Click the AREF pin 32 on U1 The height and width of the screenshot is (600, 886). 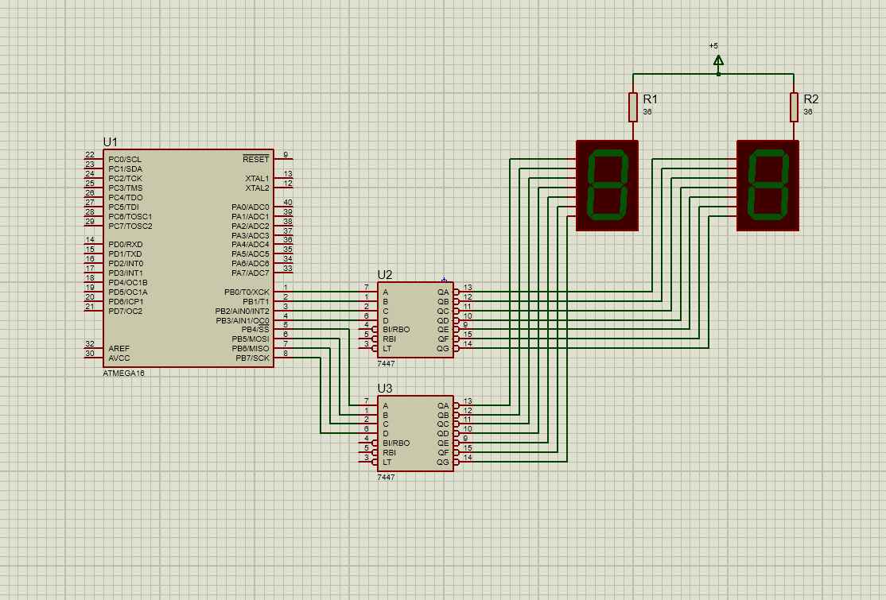[93, 348]
